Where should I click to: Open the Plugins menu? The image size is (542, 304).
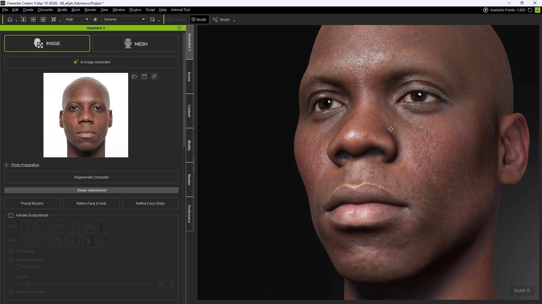[x=135, y=10]
